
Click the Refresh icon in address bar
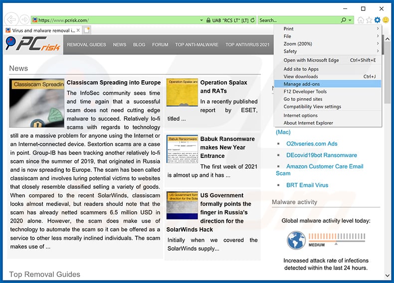click(x=252, y=20)
